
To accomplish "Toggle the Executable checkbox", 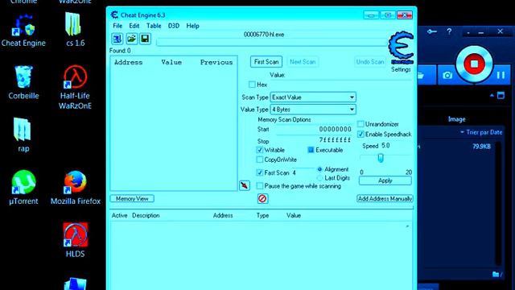I will coord(311,150).
